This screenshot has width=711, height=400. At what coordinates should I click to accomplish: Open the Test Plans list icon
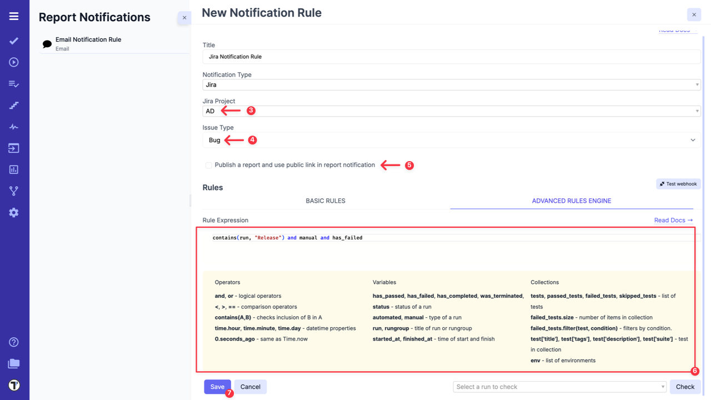[x=14, y=83]
